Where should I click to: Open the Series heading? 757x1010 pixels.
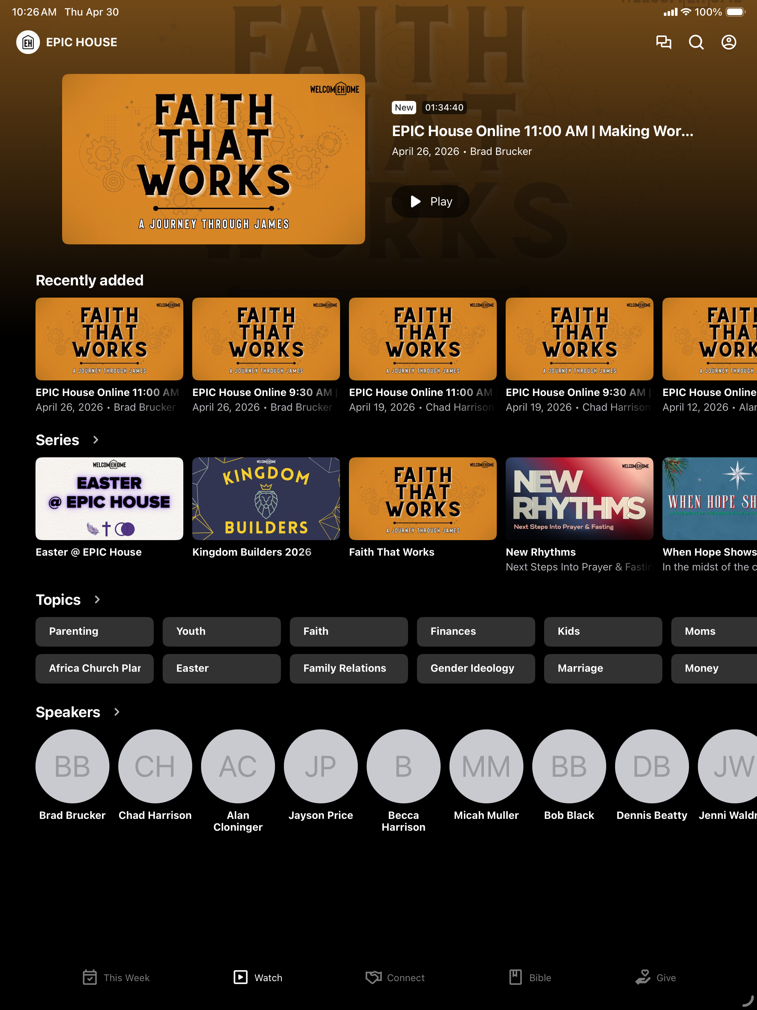coord(58,440)
